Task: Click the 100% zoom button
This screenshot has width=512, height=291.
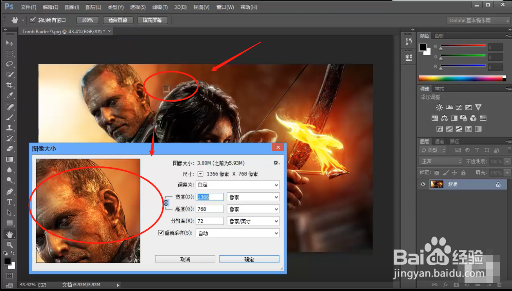Action: (87, 20)
